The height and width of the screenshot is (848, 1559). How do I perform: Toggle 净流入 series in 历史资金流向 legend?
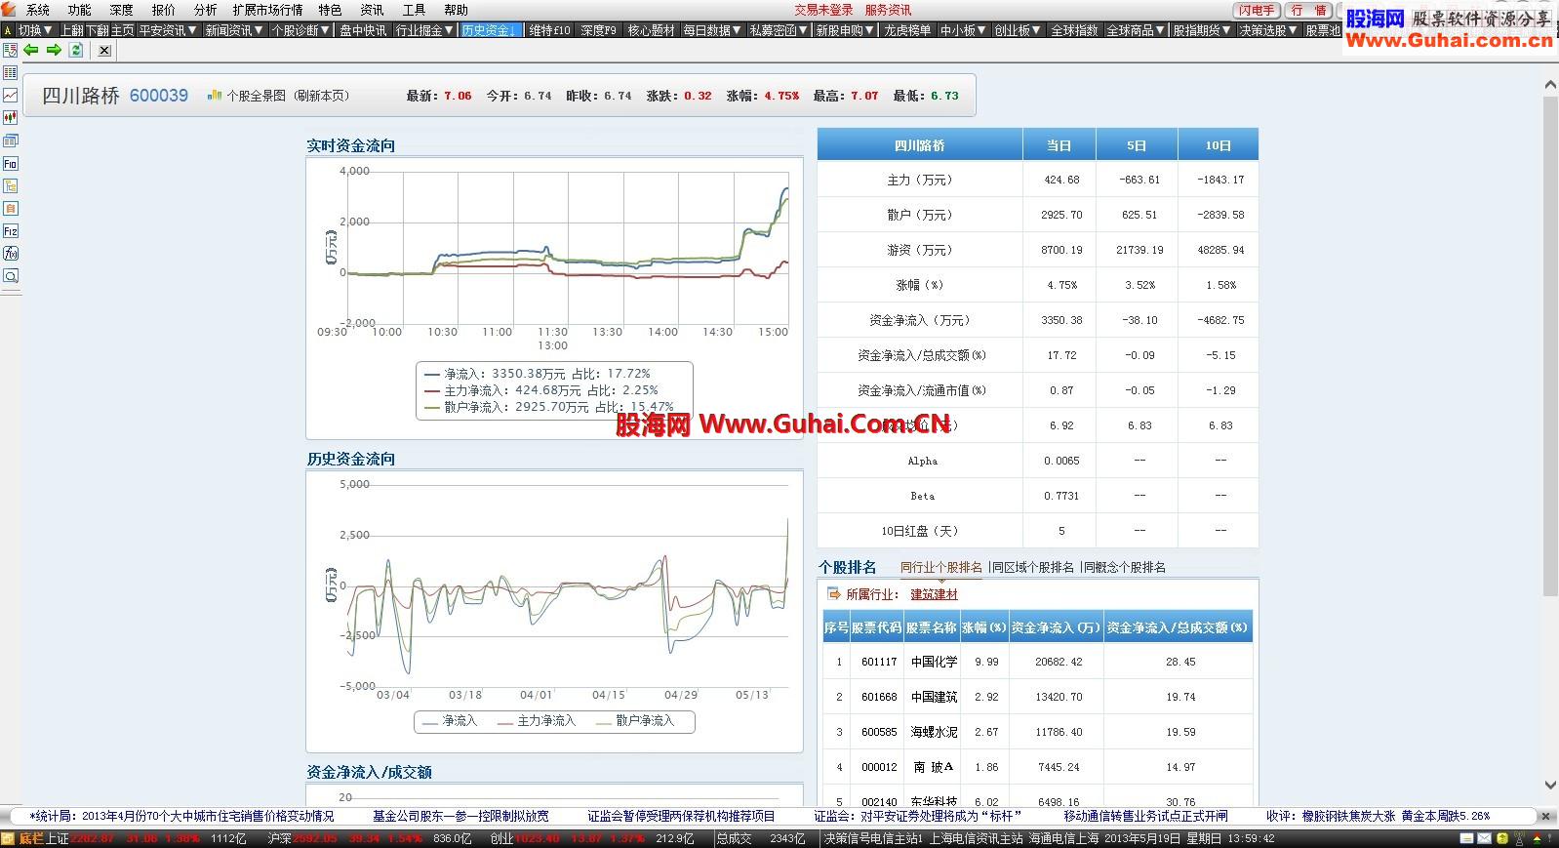(x=449, y=721)
